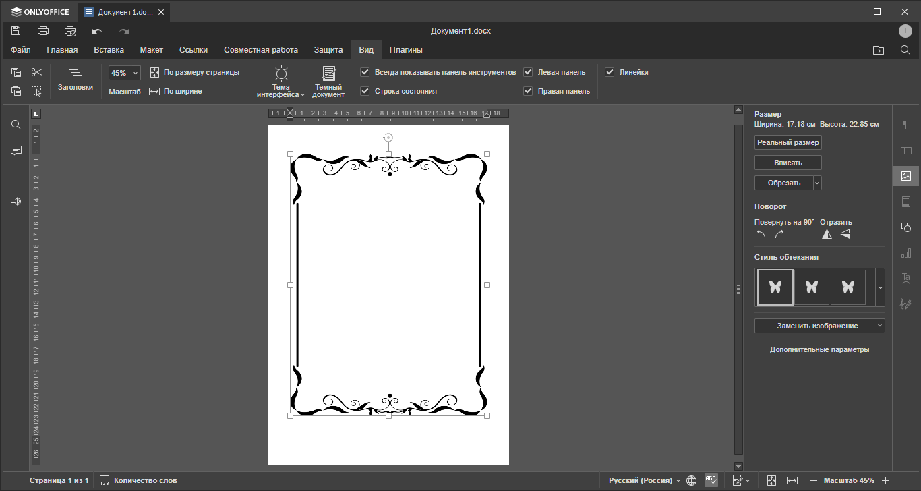
Task: Click the search icon beside the tabs
Action: 905,50
